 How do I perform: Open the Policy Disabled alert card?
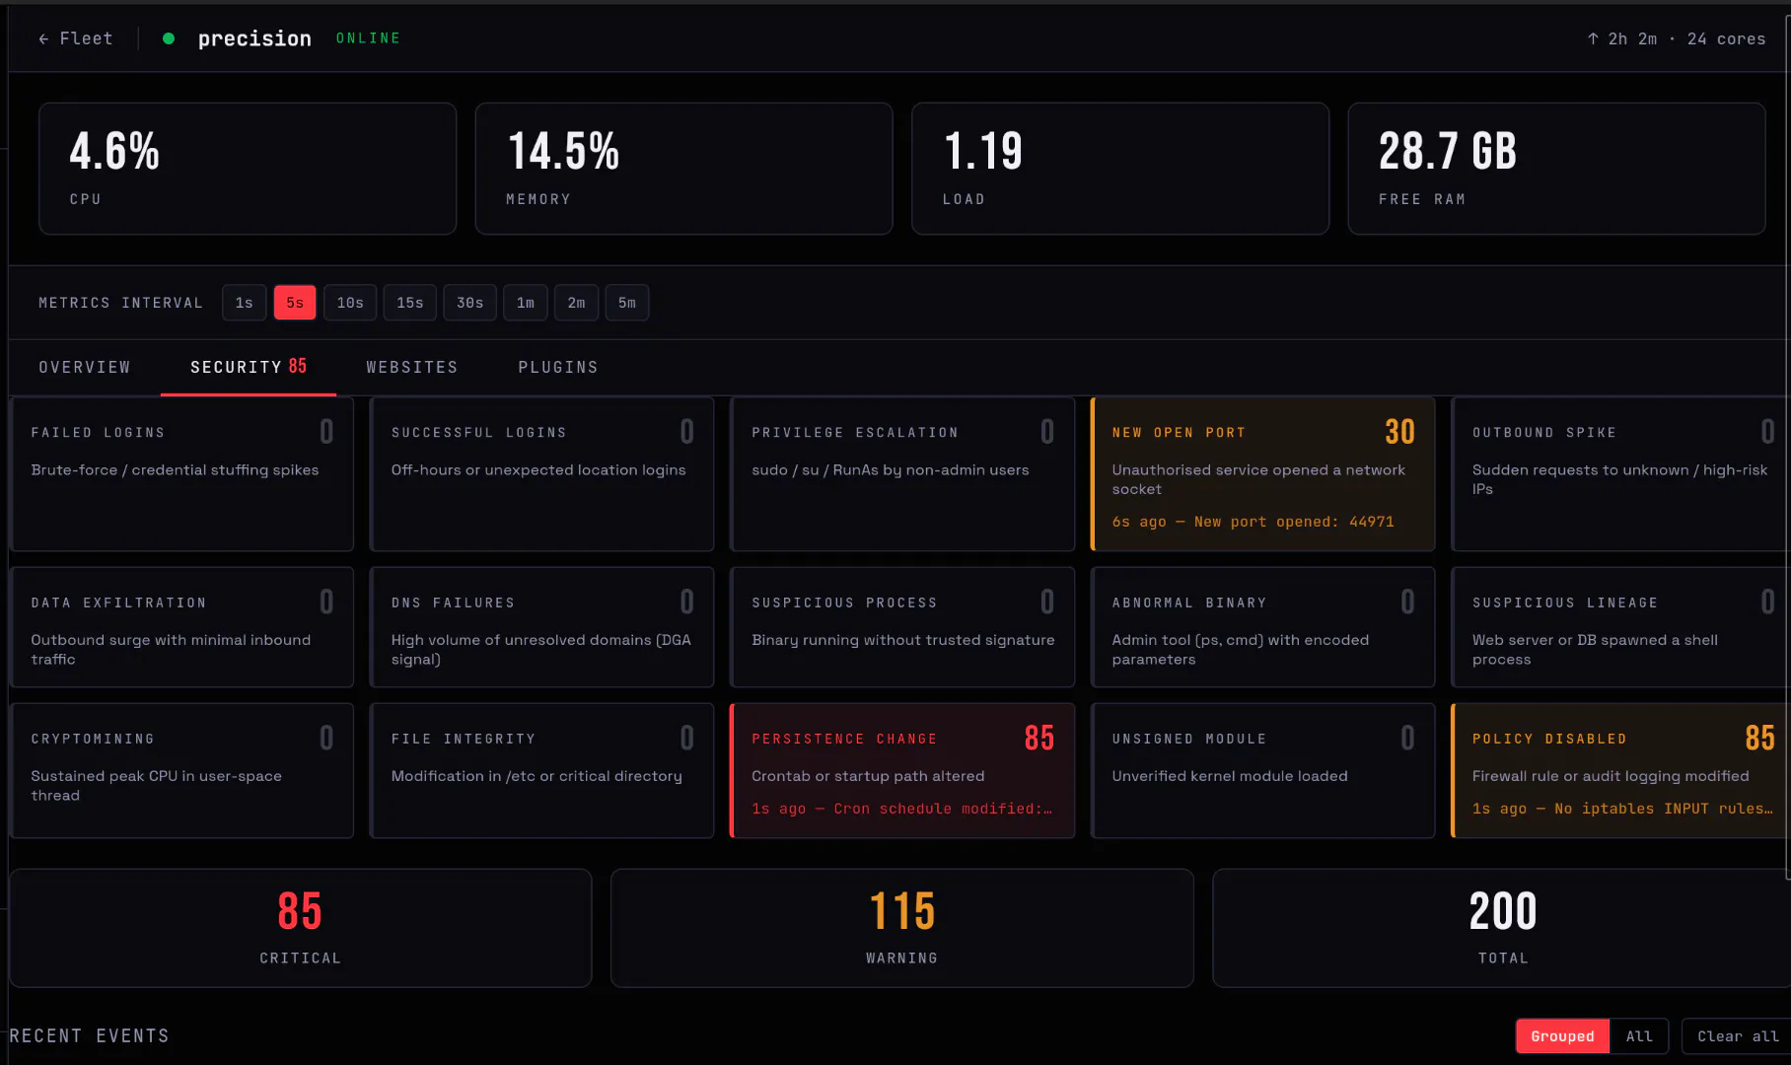[1620, 771]
